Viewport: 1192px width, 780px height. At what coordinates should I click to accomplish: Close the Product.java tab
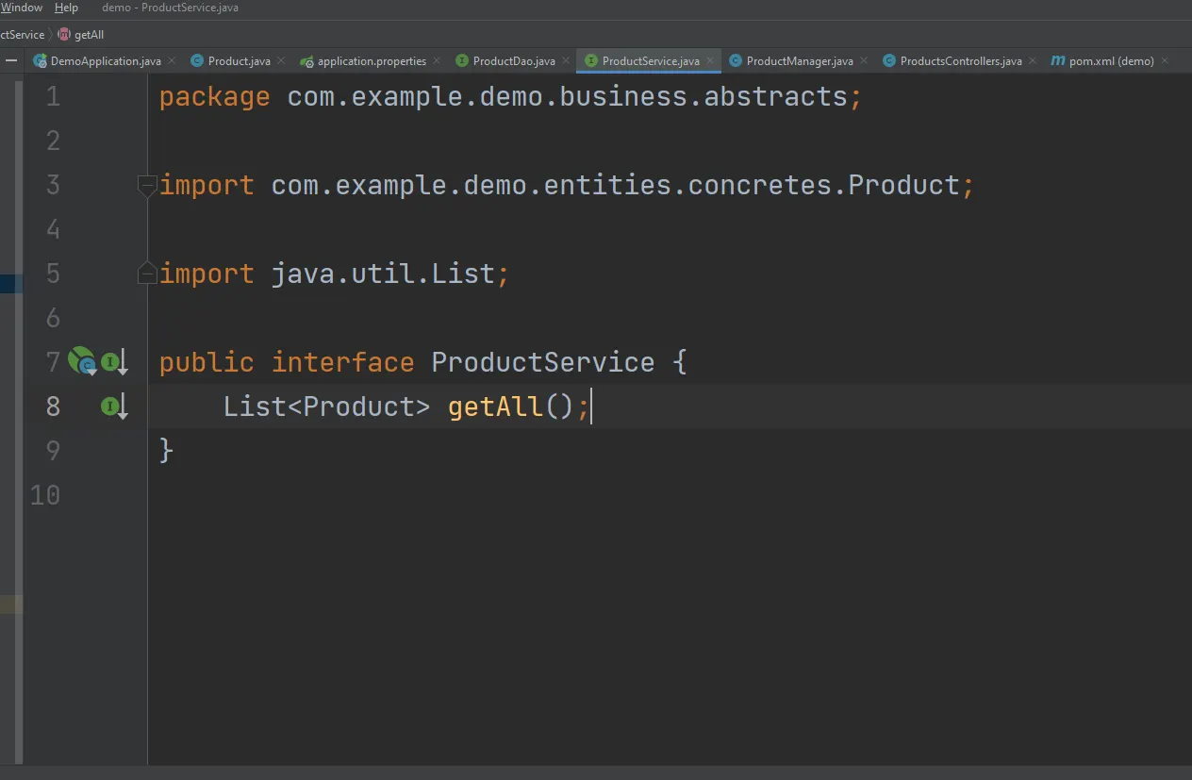pos(281,61)
